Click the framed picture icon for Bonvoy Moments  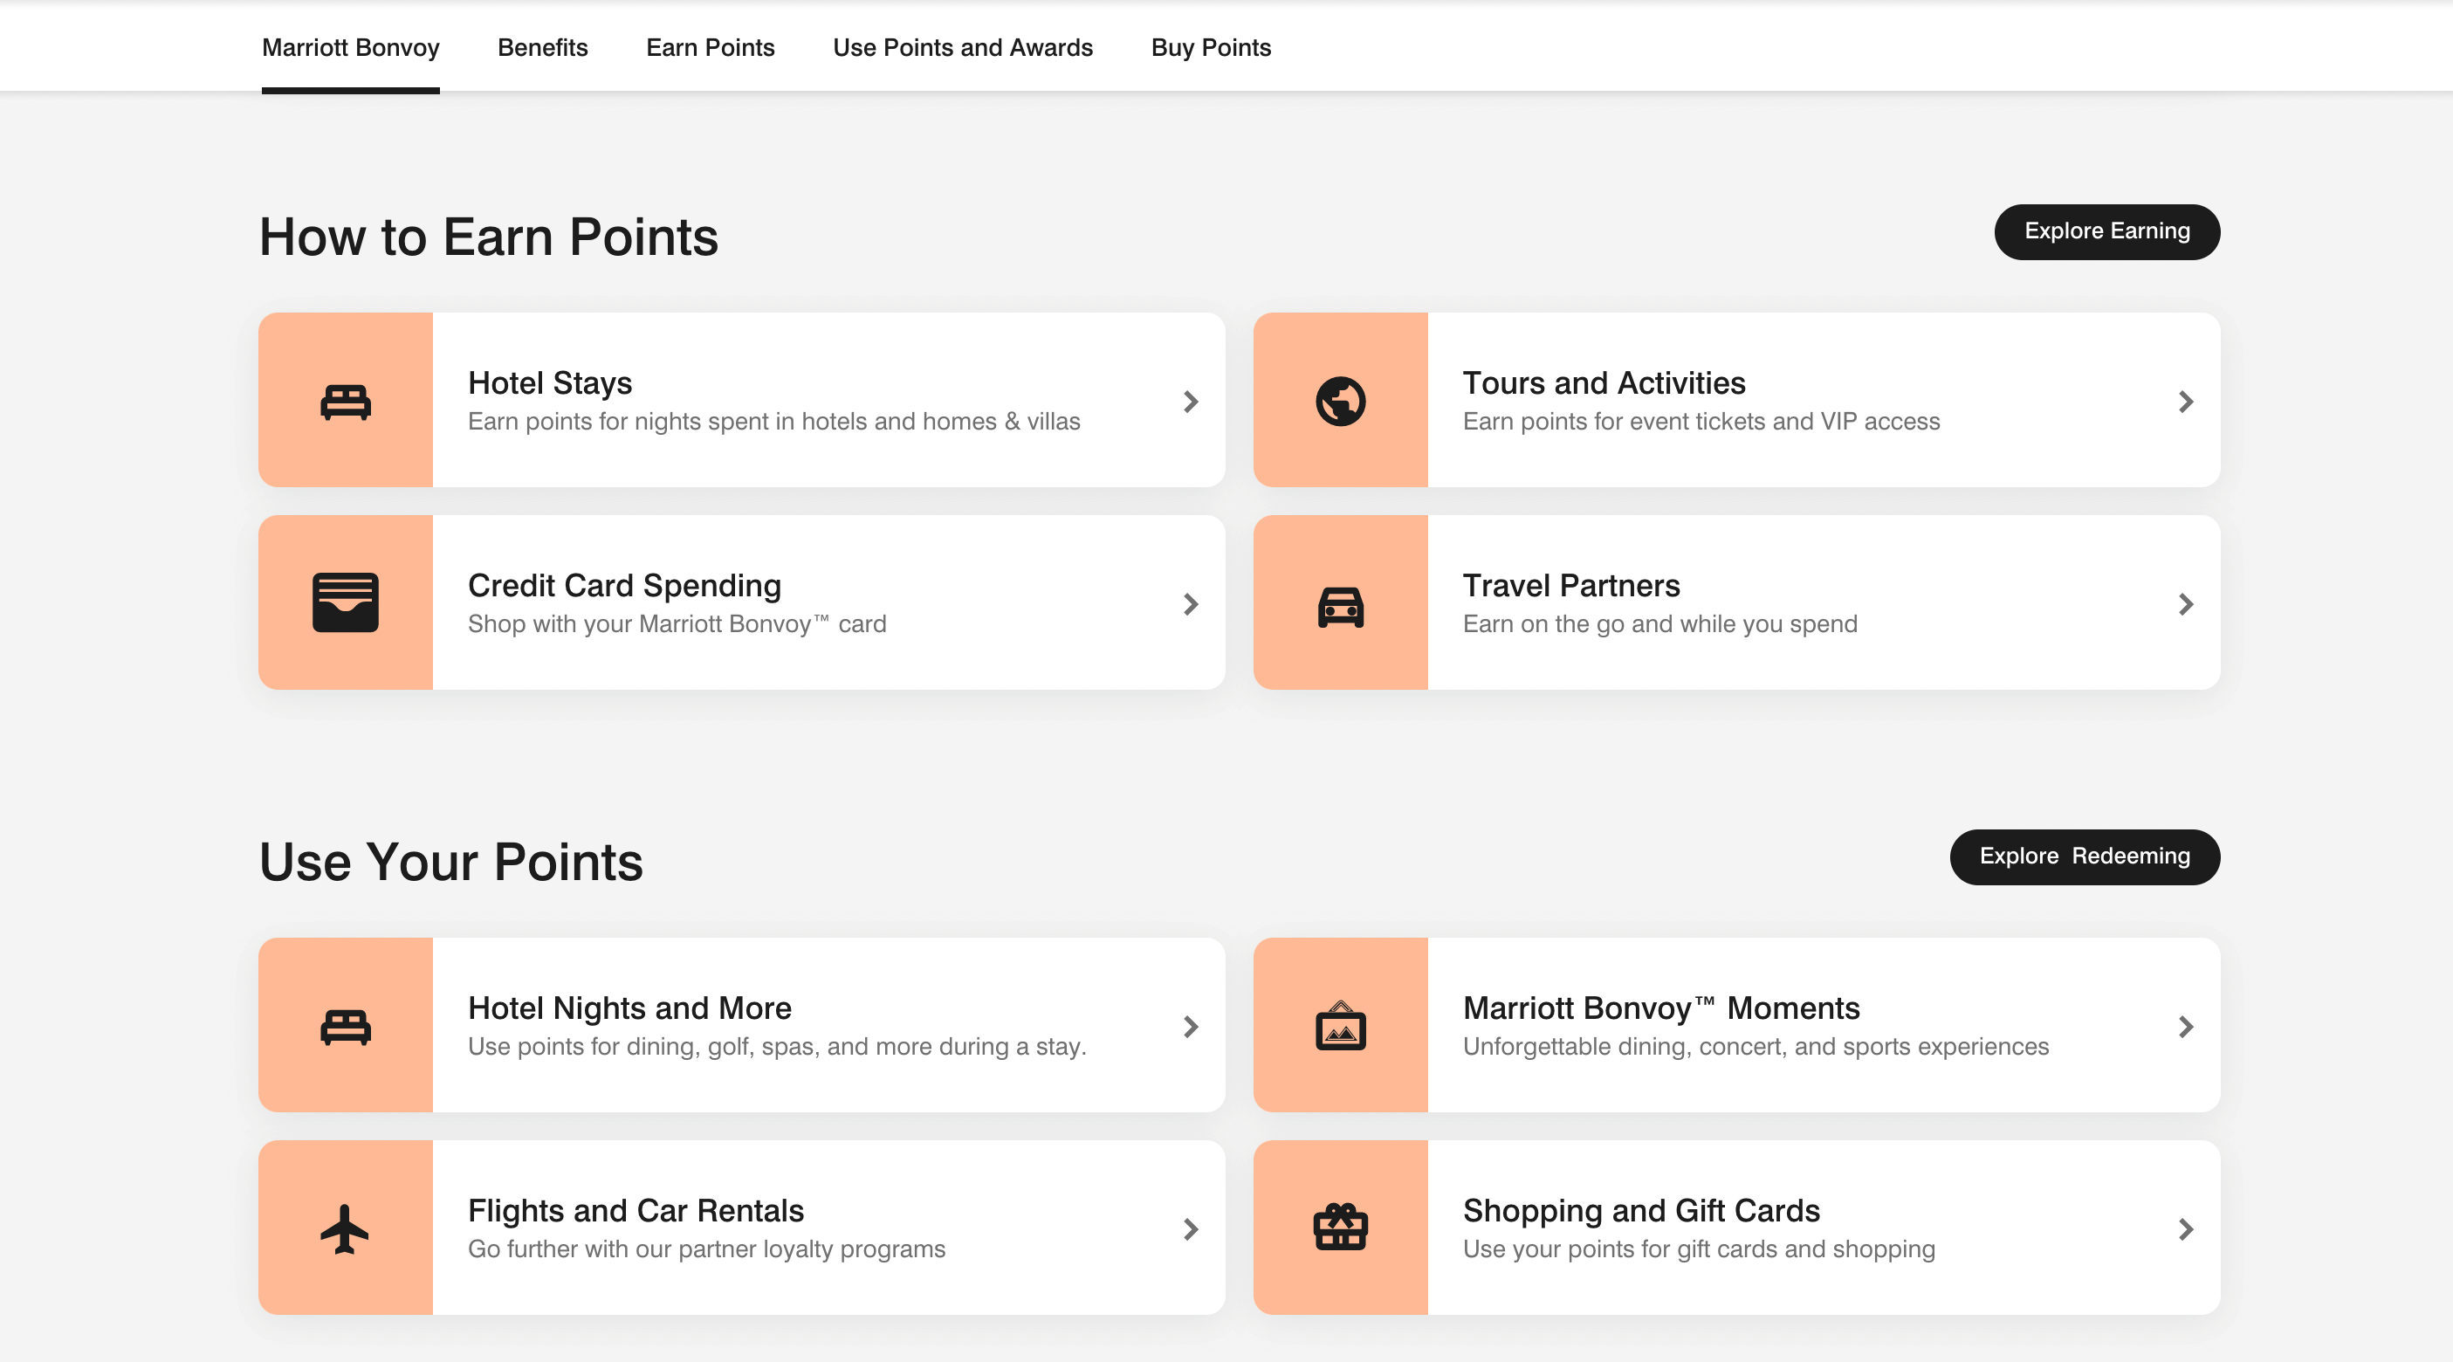pos(1342,1027)
